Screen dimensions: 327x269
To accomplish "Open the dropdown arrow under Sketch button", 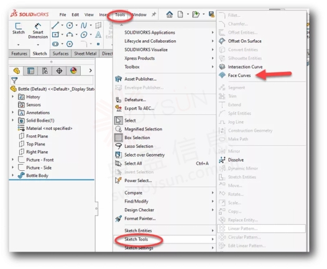I will coord(19,45).
